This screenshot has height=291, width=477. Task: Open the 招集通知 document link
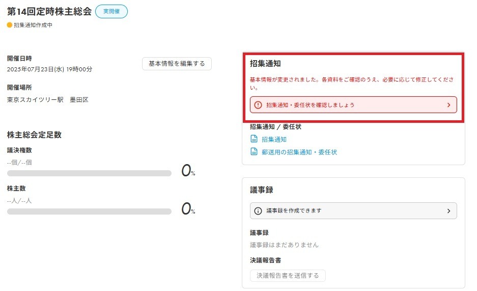(274, 139)
